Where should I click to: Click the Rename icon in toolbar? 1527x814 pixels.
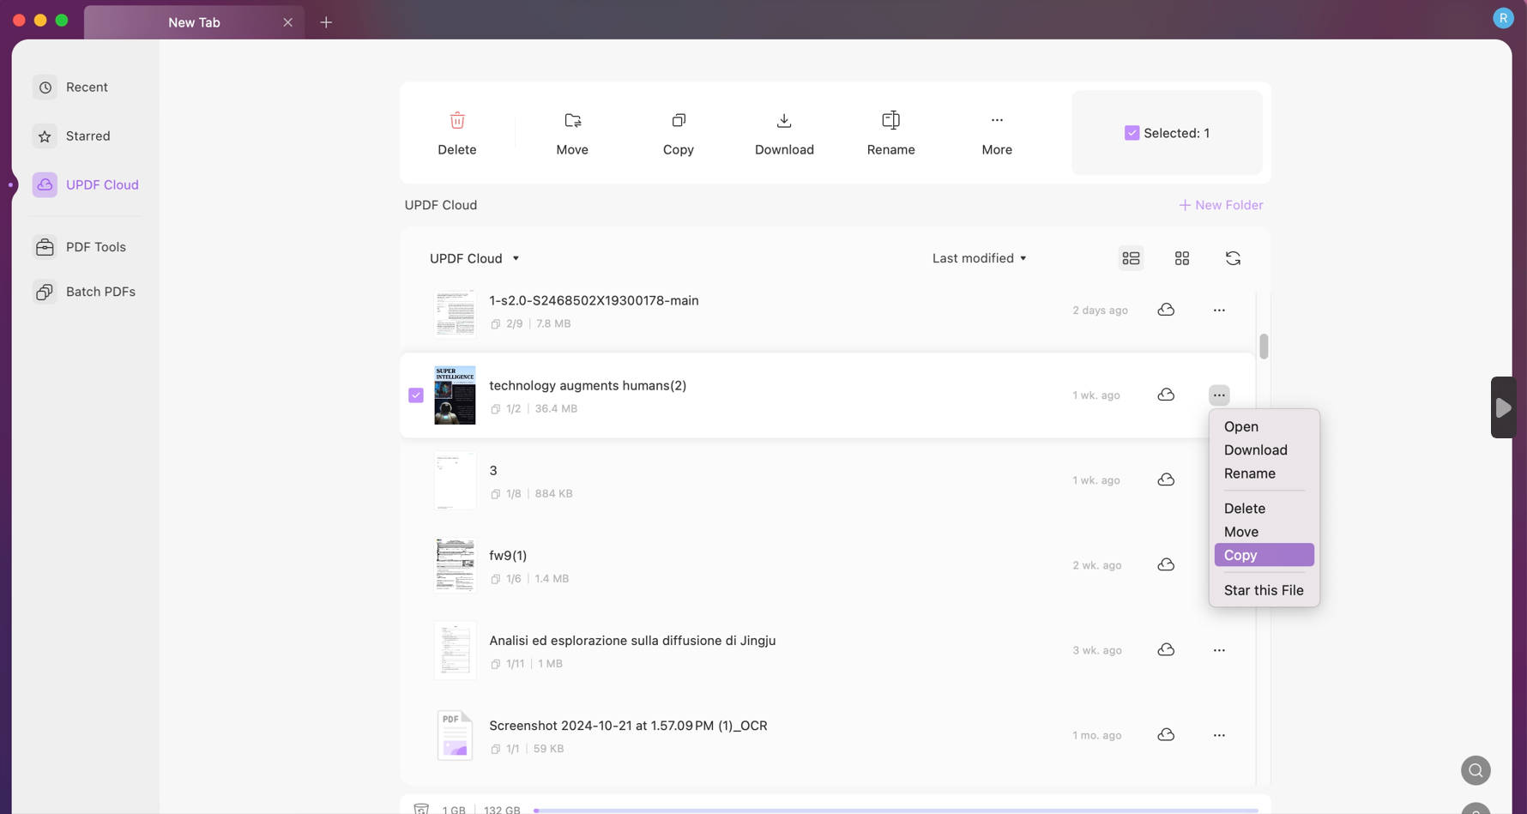(891, 120)
